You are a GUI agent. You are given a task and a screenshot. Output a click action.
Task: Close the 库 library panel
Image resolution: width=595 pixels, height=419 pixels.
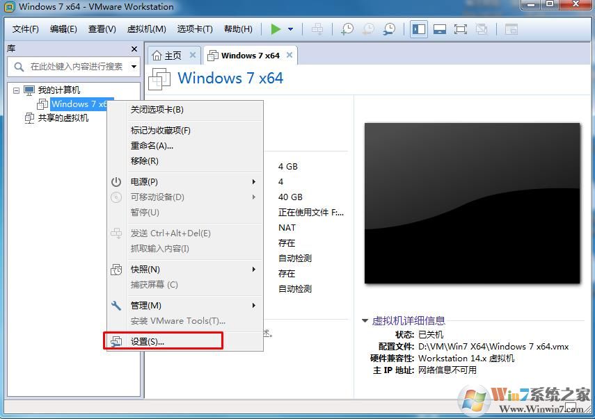[134, 49]
